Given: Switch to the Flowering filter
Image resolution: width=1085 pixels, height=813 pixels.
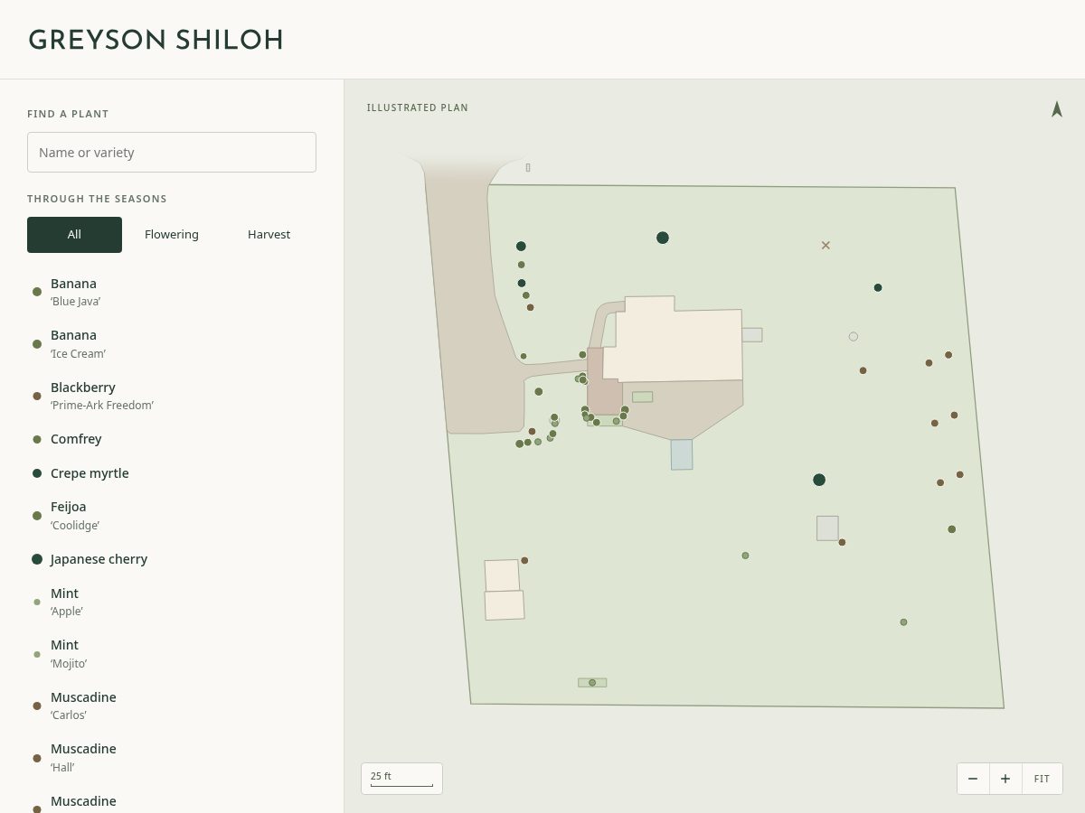Looking at the screenshot, I should pyautogui.click(x=172, y=235).
